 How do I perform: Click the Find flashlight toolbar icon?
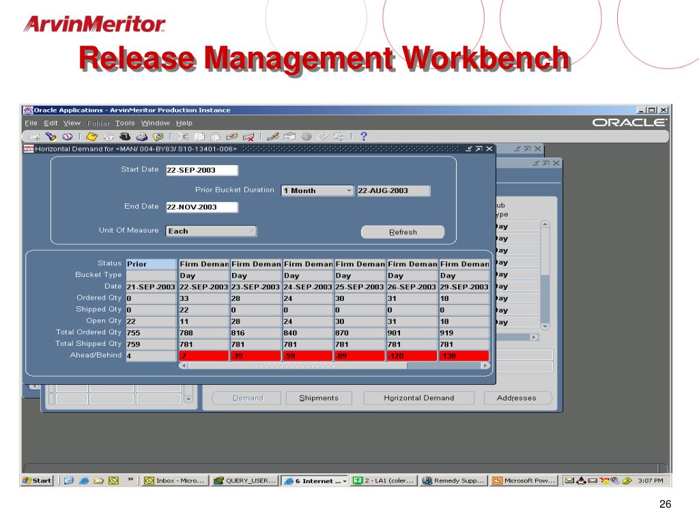coord(51,136)
